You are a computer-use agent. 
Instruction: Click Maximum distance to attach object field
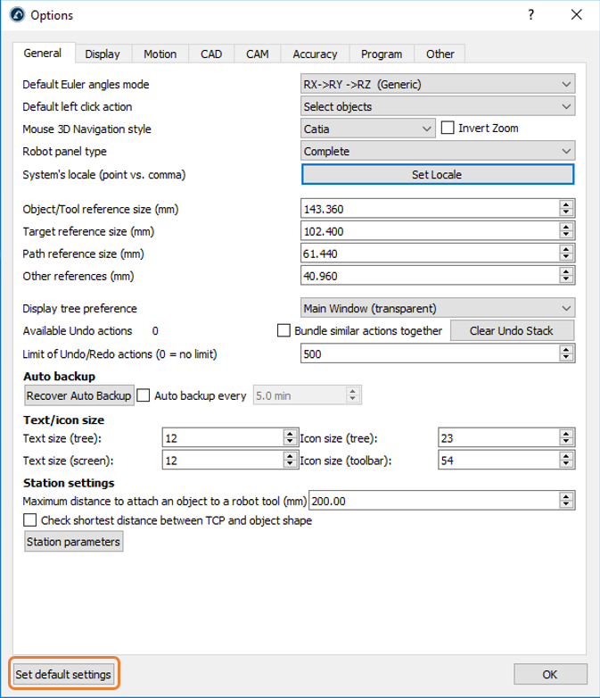pyautogui.click(x=440, y=502)
